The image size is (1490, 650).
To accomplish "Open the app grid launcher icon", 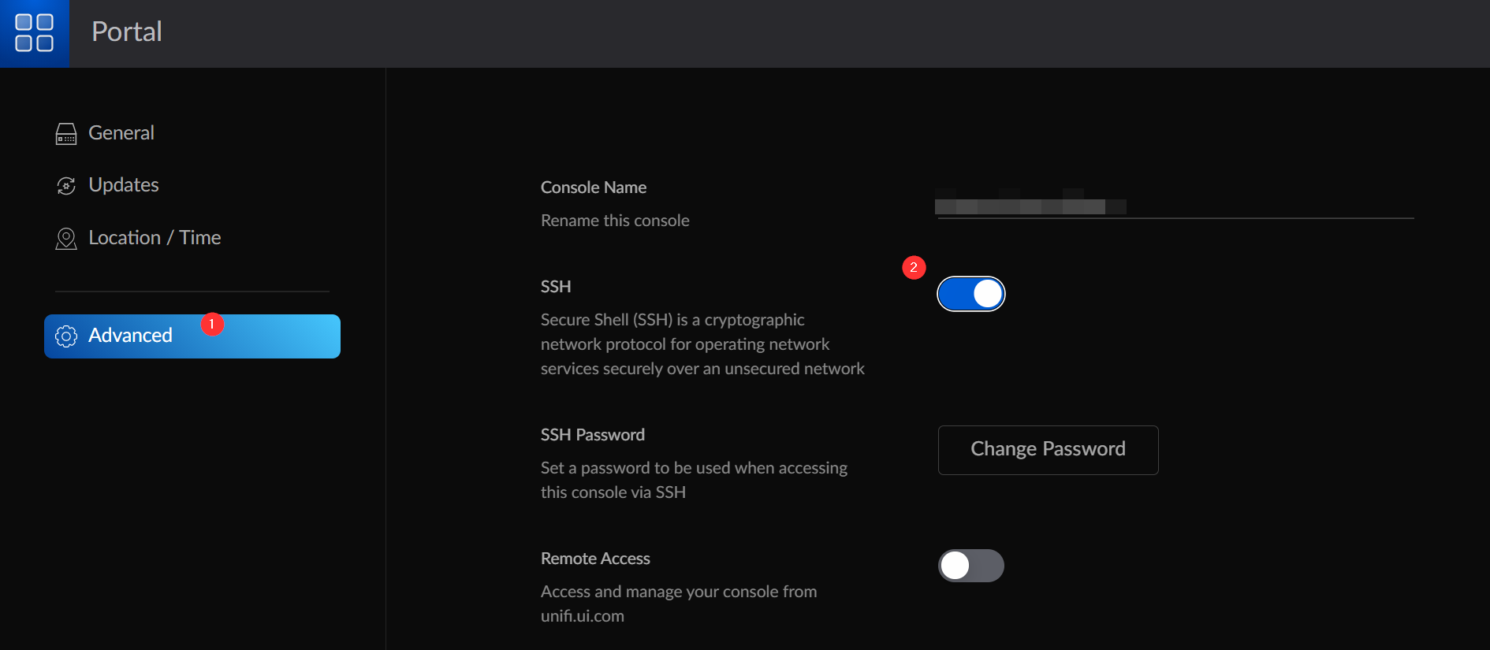I will [35, 33].
